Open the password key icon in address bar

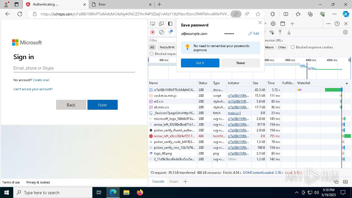pos(236,14)
